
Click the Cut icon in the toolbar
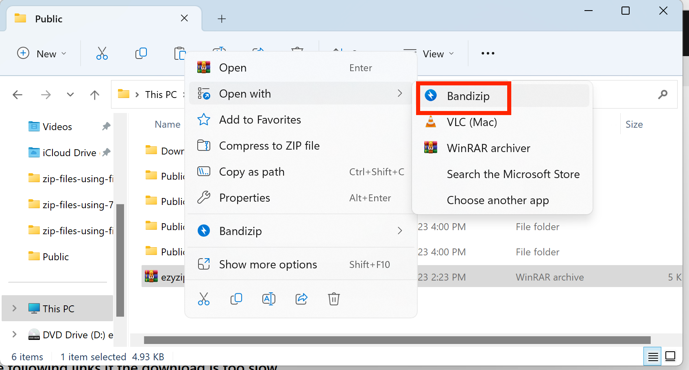[x=102, y=53]
